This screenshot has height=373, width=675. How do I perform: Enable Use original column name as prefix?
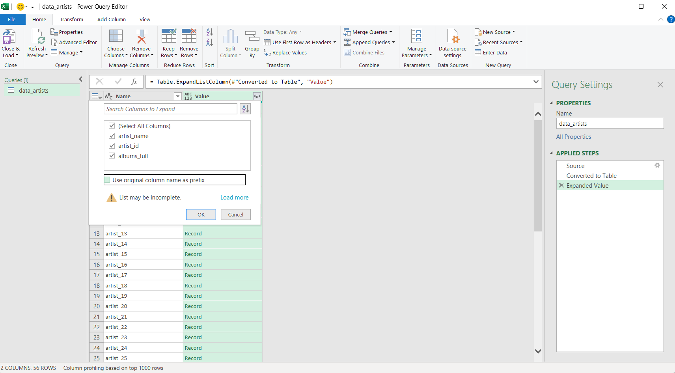point(107,180)
